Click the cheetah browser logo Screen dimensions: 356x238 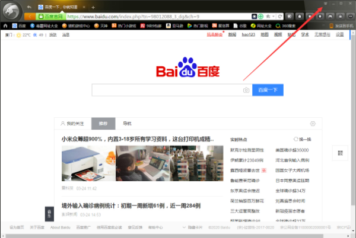(12, 11)
